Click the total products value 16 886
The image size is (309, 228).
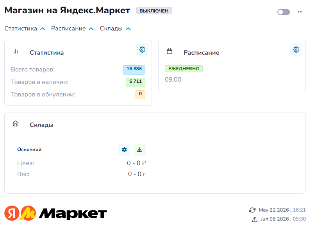pyautogui.click(x=134, y=70)
